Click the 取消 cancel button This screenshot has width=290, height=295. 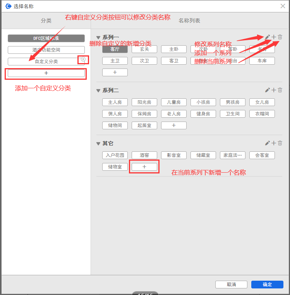click(x=231, y=285)
